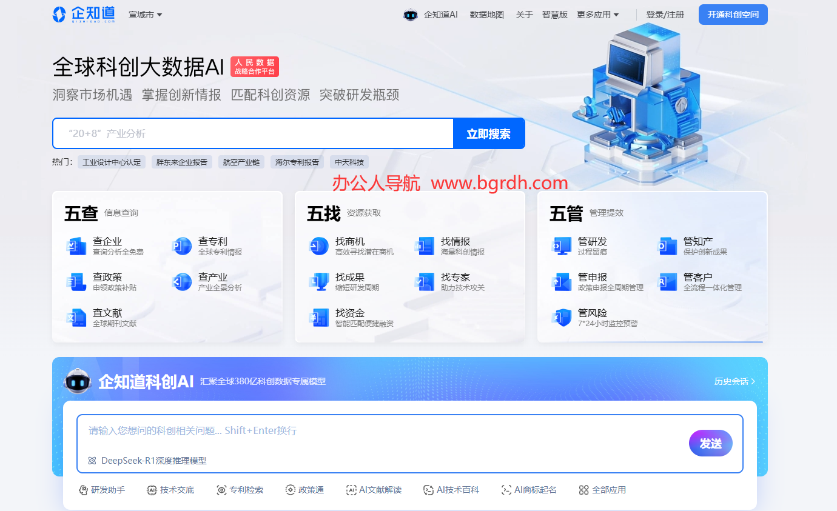Screen dimensions: 837x511
Task: Click the 企知道 logo in header
Action: click(x=84, y=15)
